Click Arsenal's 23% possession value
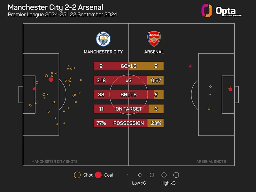Screen dimensions: 256x192 [156, 123]
